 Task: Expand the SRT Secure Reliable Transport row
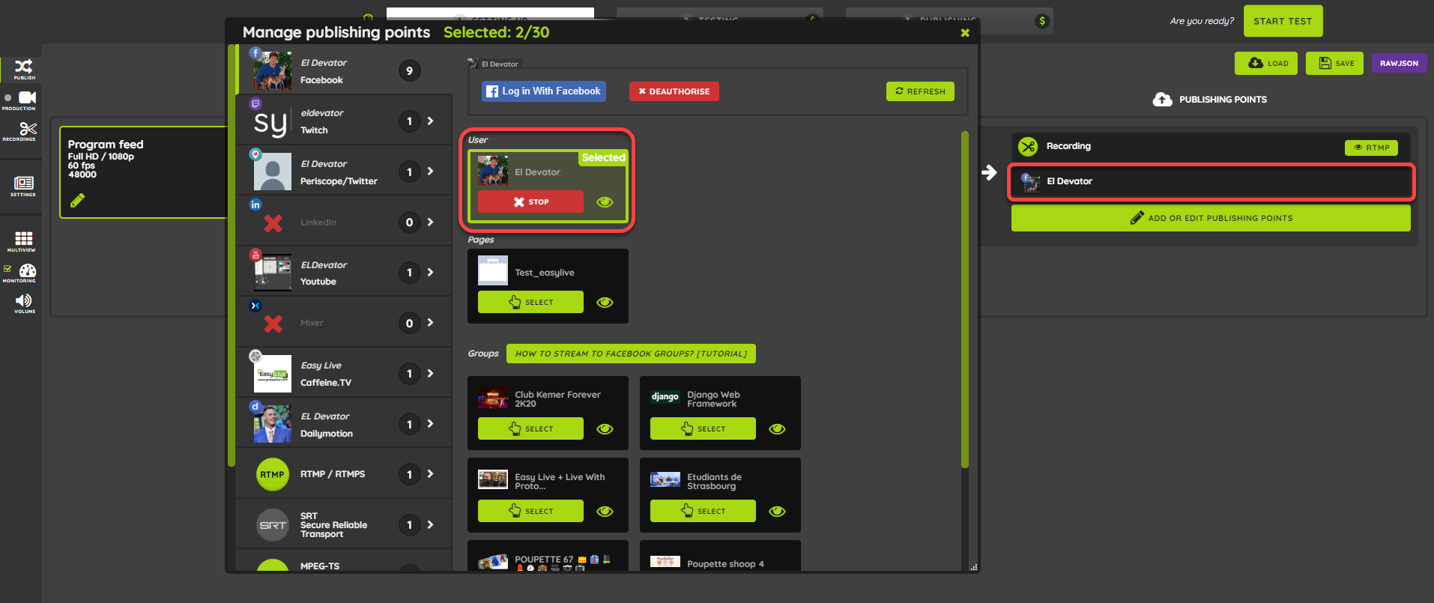[x=430, y=524]
